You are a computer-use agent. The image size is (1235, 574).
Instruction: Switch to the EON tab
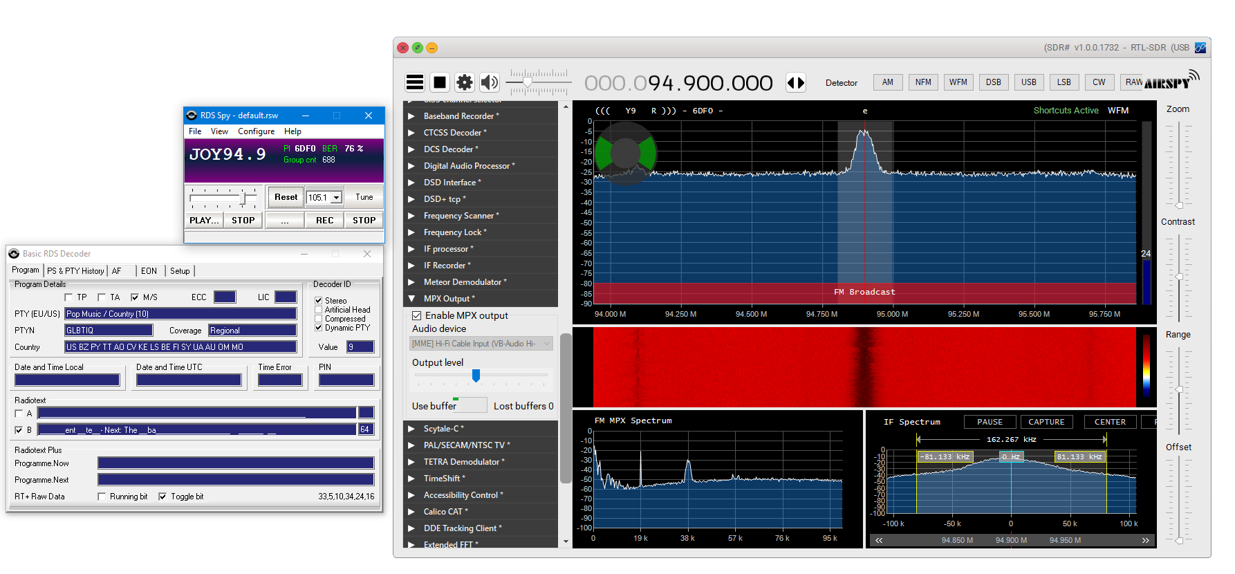[x=149, y=271]
